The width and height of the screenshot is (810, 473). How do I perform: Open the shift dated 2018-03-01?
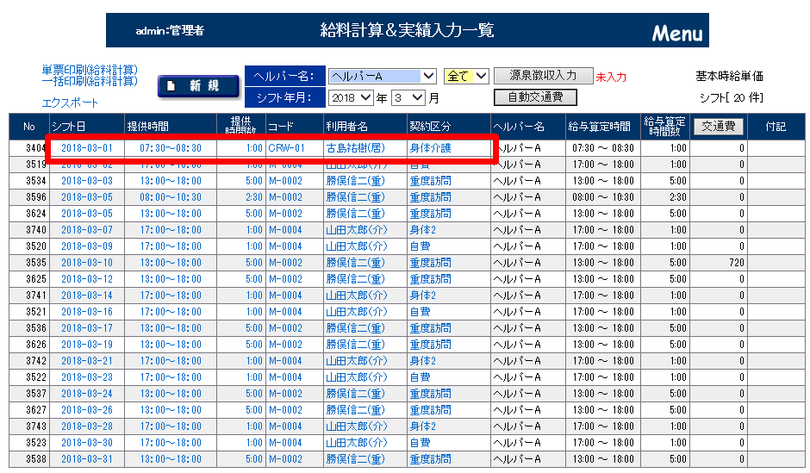pos(86,148)
